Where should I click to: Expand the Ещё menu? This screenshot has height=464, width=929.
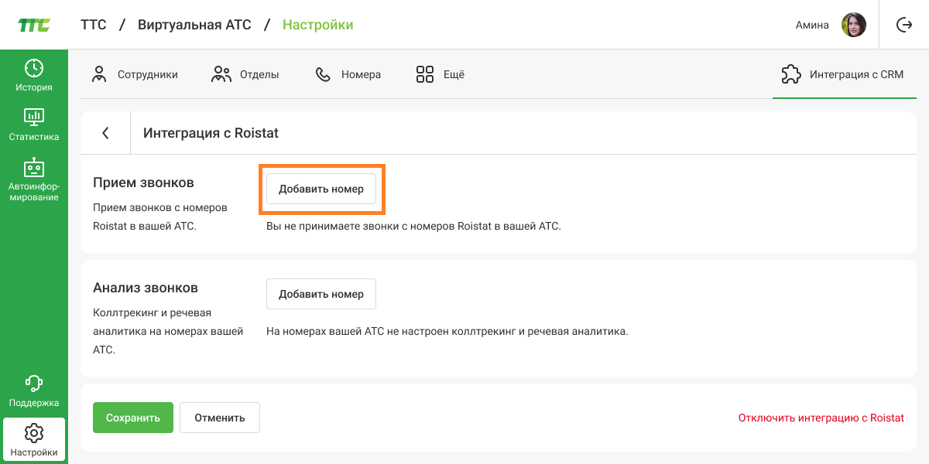441,74
